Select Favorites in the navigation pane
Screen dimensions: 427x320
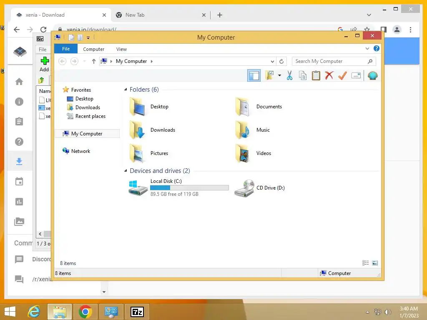click(x=81, y=90)
